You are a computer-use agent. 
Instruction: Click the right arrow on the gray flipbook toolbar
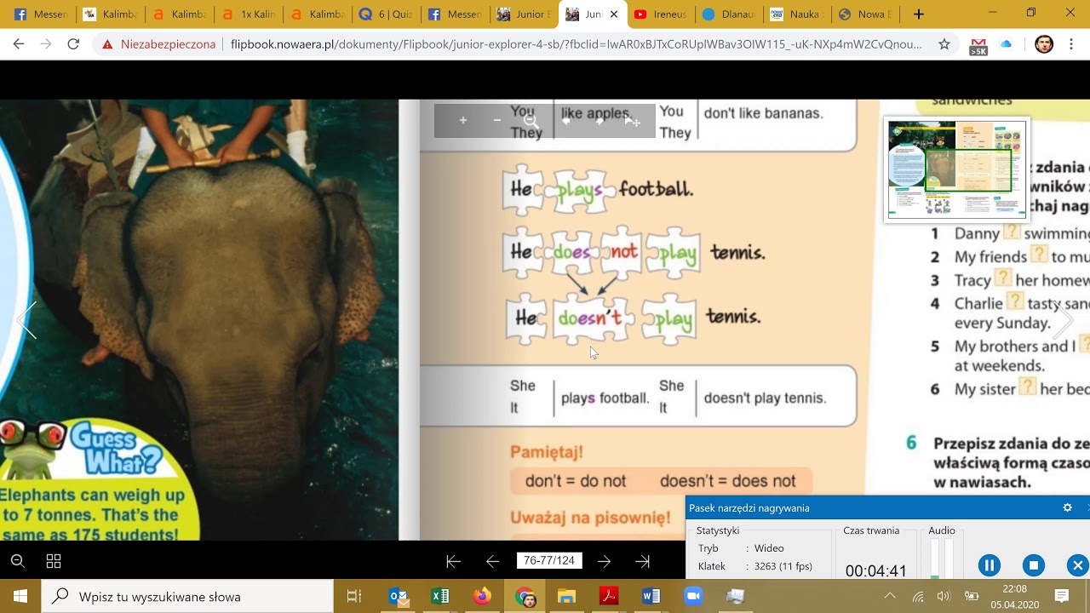(x=599, y=121)
